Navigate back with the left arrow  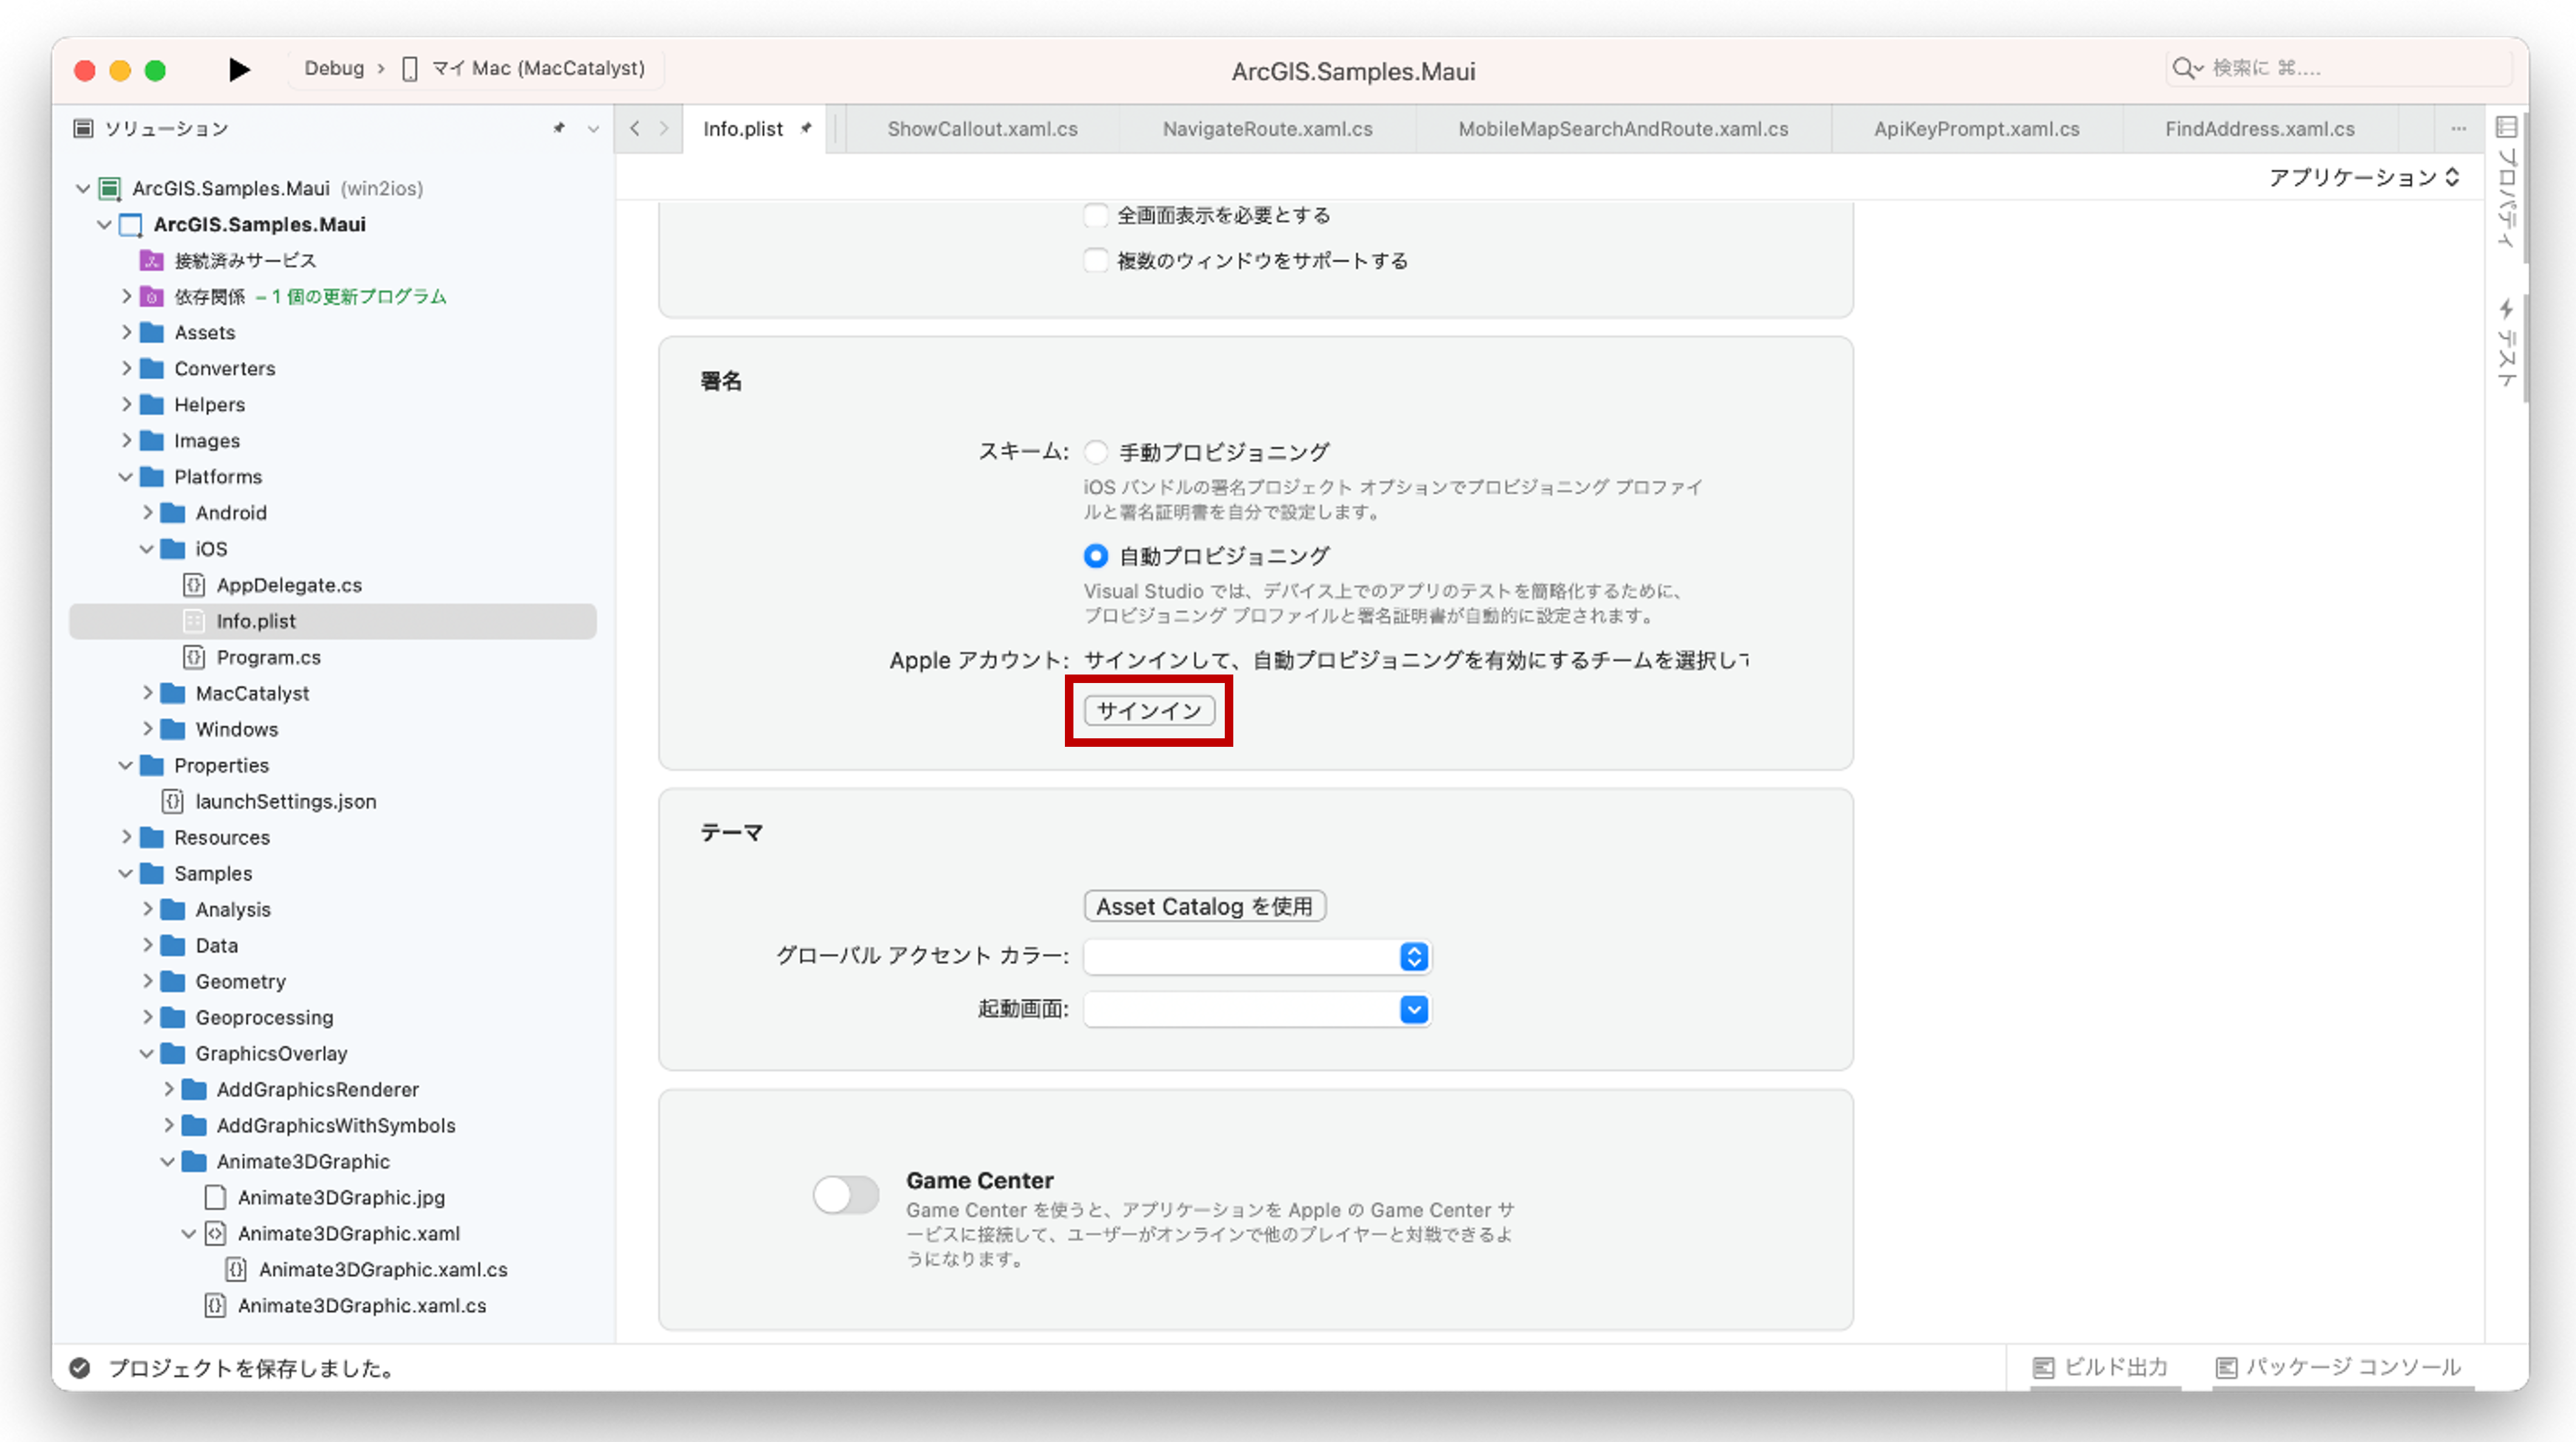pos(635,128)
